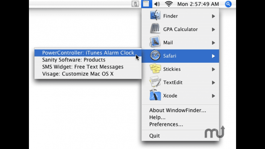Click the TextEdit menu label
265x149 pixels.
click(173, 82)
